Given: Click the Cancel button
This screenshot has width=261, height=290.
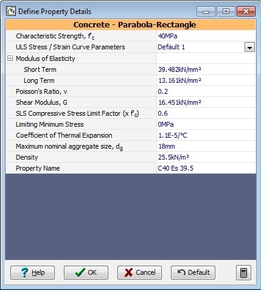Looking at the screenshot, I should [139, 272].
